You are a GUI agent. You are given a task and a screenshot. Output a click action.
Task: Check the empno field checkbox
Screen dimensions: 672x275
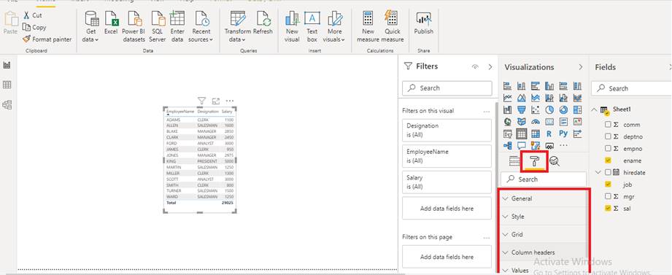pyautogui.click(x=608, y=149)
